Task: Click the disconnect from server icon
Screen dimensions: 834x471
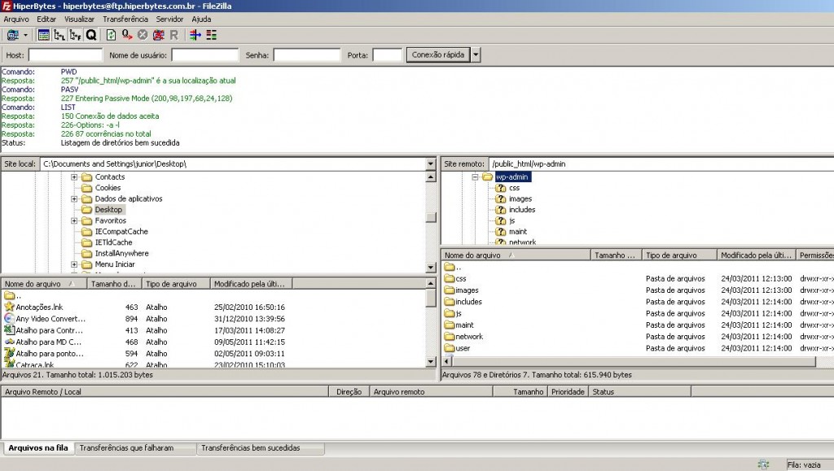Action: pos(159,35)
